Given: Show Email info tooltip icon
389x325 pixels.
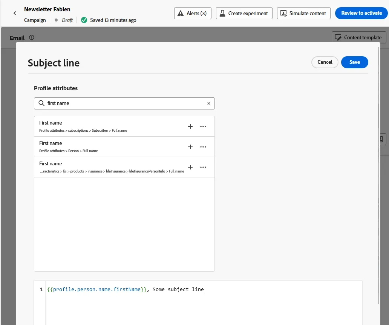Looking at the screenshot, I should tap(32, 37).
